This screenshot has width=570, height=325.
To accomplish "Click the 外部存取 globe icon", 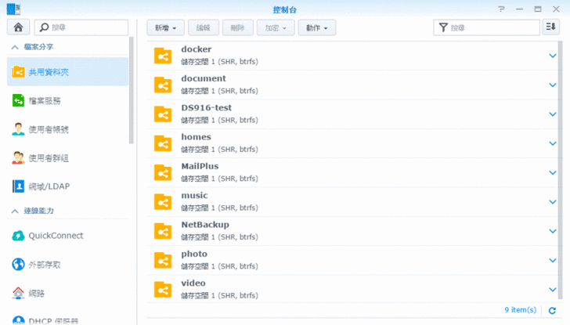I will [18, 264].
